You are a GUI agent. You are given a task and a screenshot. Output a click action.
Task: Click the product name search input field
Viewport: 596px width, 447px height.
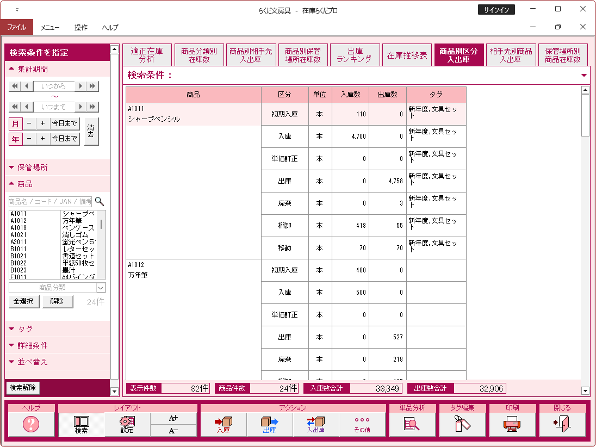(50, 201)
